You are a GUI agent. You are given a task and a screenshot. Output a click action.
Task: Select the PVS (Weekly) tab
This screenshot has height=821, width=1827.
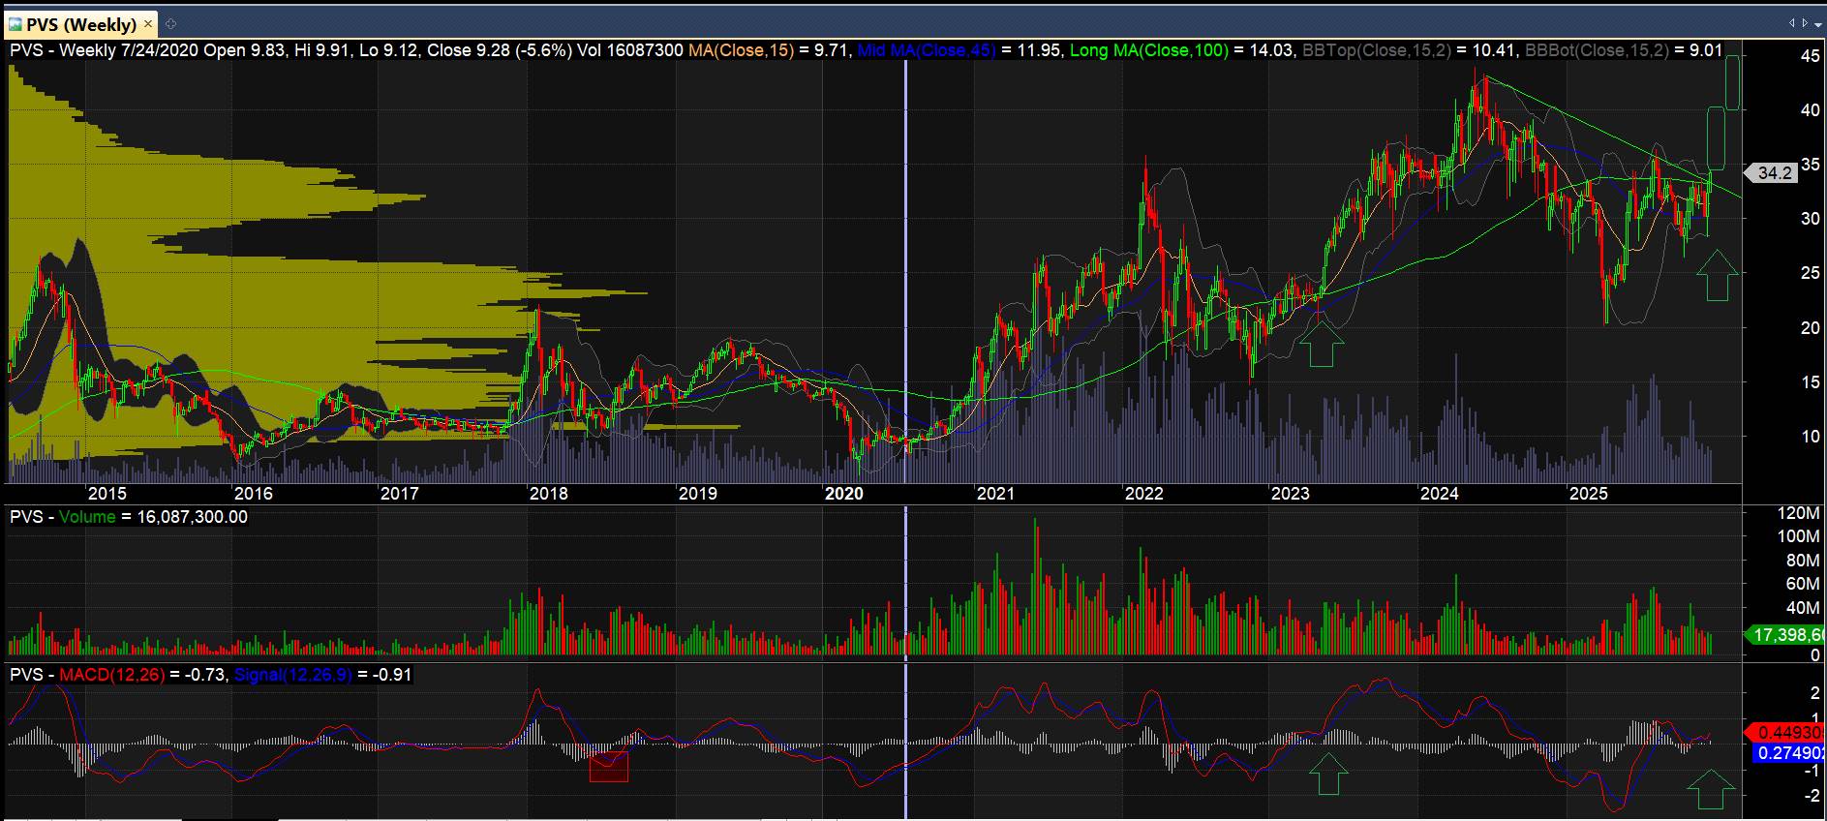pos(81,24)
